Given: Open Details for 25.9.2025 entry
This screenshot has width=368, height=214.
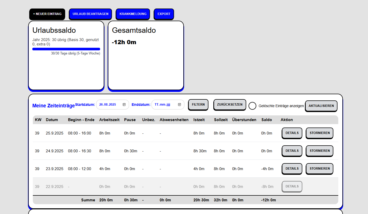Looking at the screenshot, I should pyautogui.click(x=292, y=133).
